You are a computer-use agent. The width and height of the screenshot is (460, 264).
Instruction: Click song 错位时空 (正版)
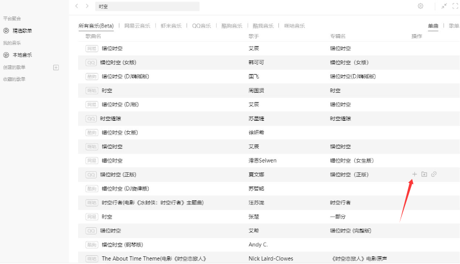point(118,175)
